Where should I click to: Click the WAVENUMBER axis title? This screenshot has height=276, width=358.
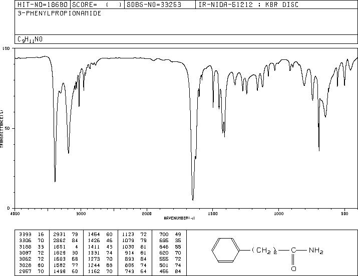pyautogui.click(x=179, y=218)
